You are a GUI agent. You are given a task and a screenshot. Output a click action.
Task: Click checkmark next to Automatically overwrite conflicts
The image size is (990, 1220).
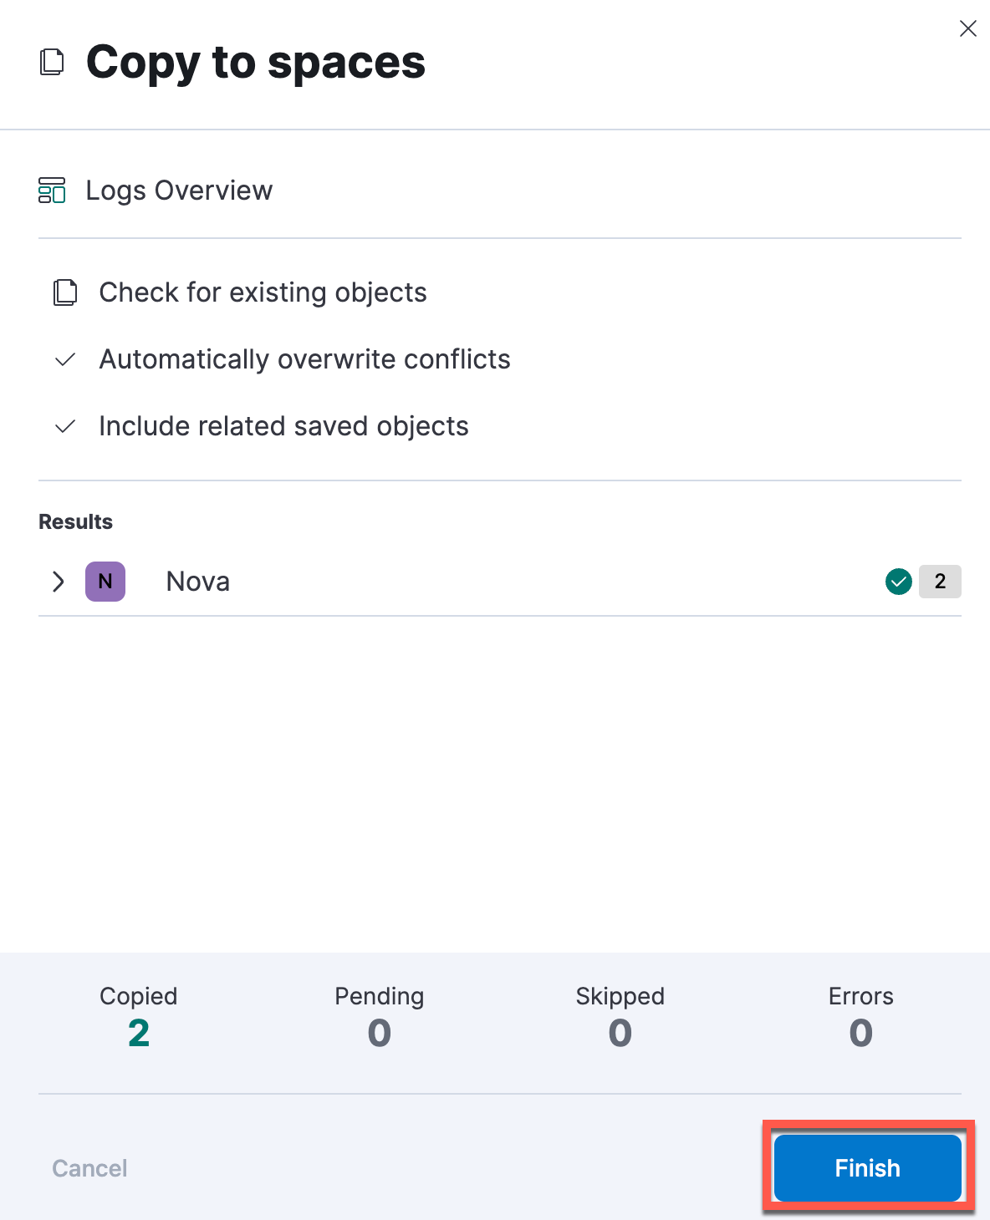(x=65, y=359)
